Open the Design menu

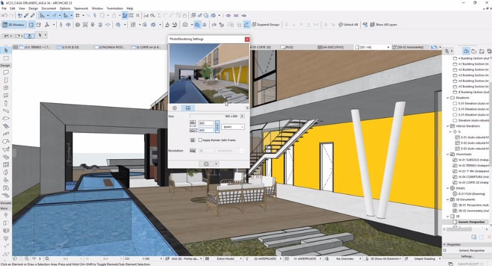pyautogui.click(x=33, y=9)
